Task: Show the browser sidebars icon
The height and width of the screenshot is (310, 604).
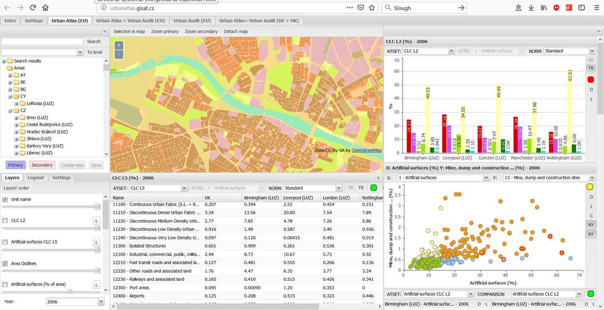Action: [x=582, y=8]
